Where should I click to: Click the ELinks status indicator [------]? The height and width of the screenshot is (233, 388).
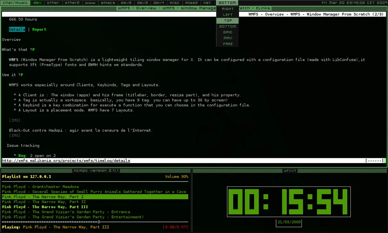[x=374, y=161]
